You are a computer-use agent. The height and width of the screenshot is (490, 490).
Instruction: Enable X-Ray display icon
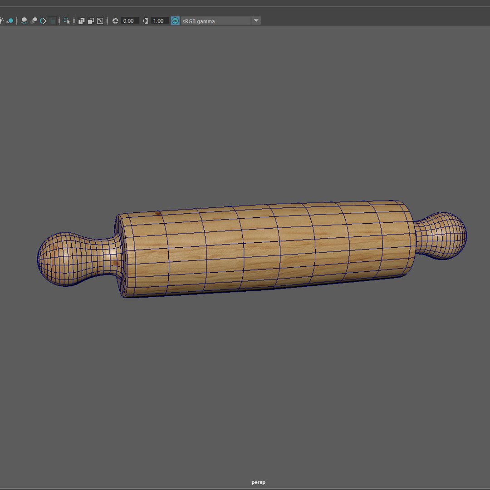(81, 21)
